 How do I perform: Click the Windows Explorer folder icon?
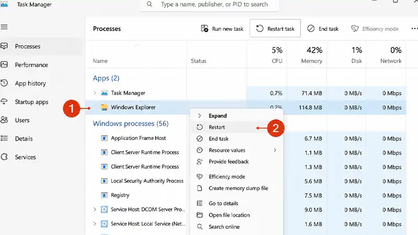[104, 108]
